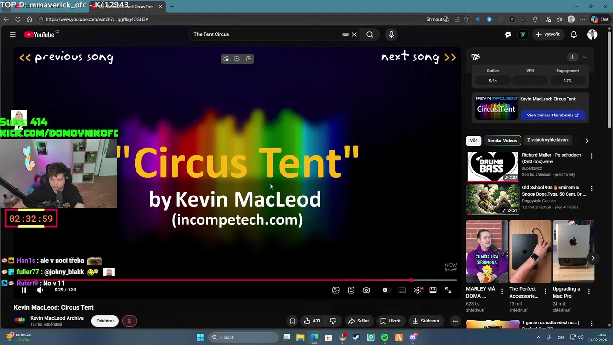Click the bookmark icon left of likes
Screen dimensions: 613x345
click(x=292, y=321)
